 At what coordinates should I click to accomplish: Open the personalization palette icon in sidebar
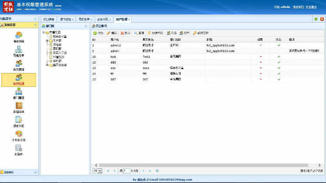coord(19,134)
